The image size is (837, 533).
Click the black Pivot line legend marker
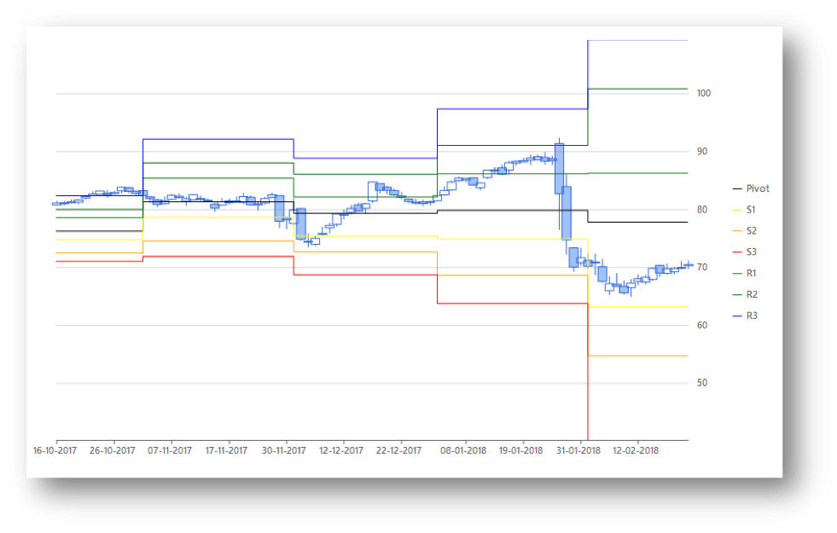[x=735, y=188]
